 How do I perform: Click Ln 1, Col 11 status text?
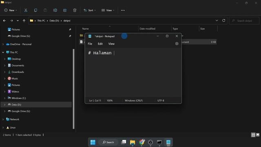click(95, 100)
